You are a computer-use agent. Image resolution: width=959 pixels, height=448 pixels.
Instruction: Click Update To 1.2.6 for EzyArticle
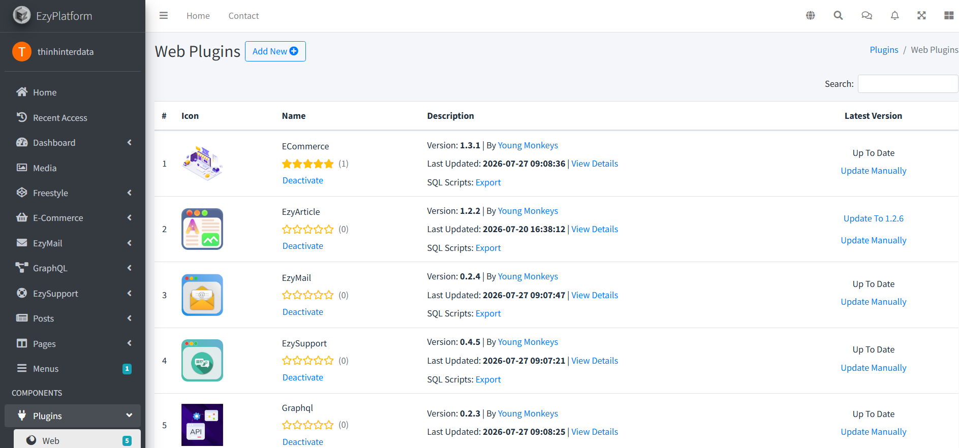874,218
